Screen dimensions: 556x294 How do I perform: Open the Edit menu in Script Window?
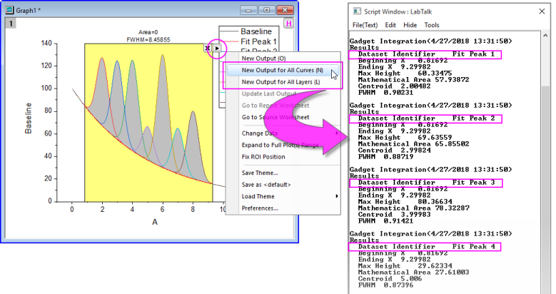tap(391, 25)
